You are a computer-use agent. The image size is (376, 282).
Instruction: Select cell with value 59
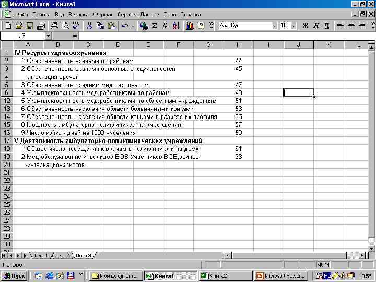tap(238, 133)
